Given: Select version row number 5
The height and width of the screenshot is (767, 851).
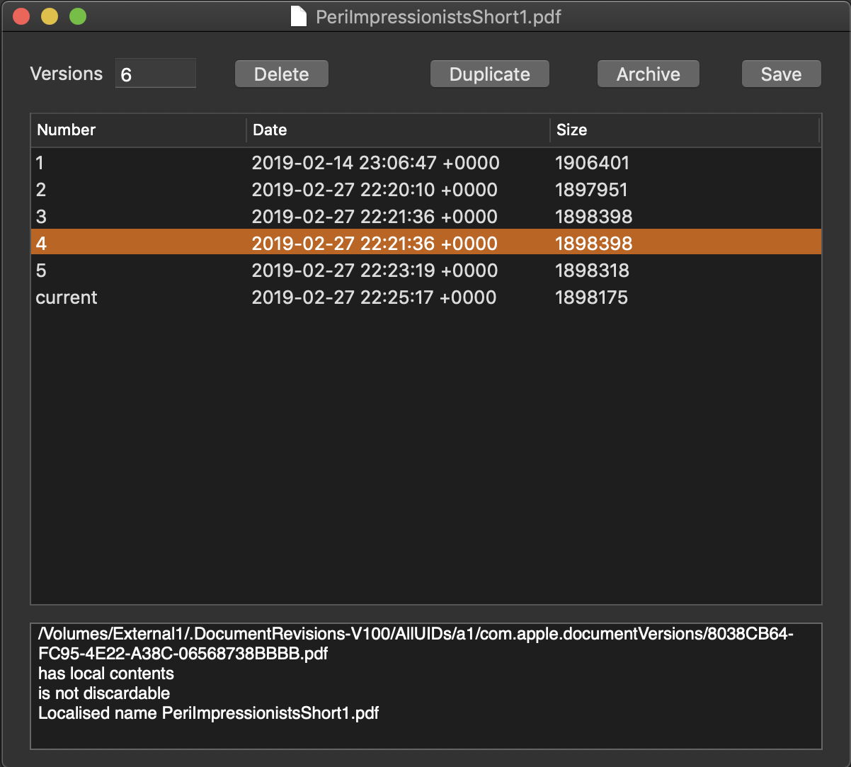Looking at the screenshot, I should click(x=426, y=271).
